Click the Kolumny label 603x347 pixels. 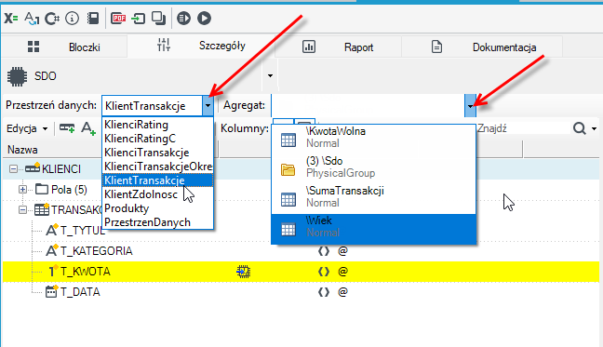click(x=245, y=128)
